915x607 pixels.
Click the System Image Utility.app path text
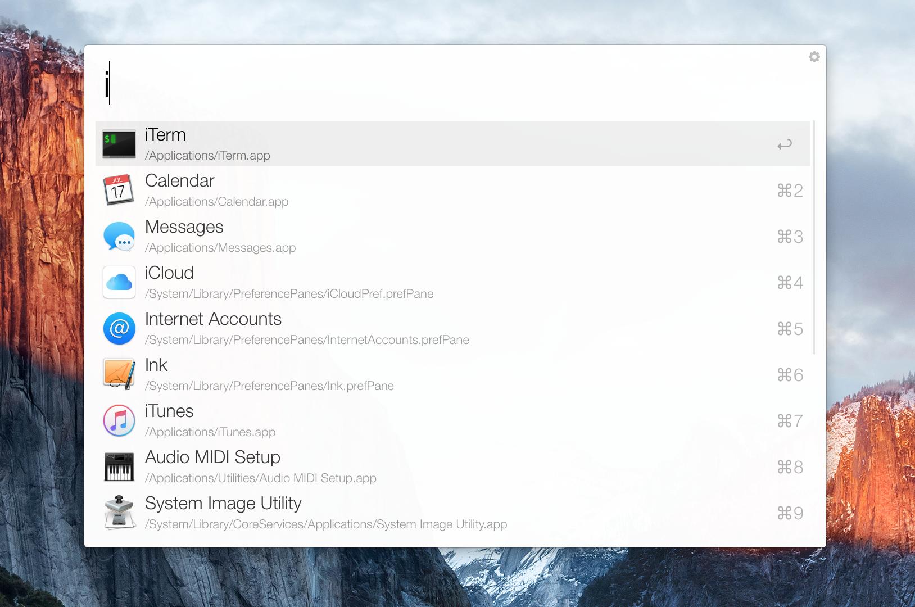coord(326,524)
